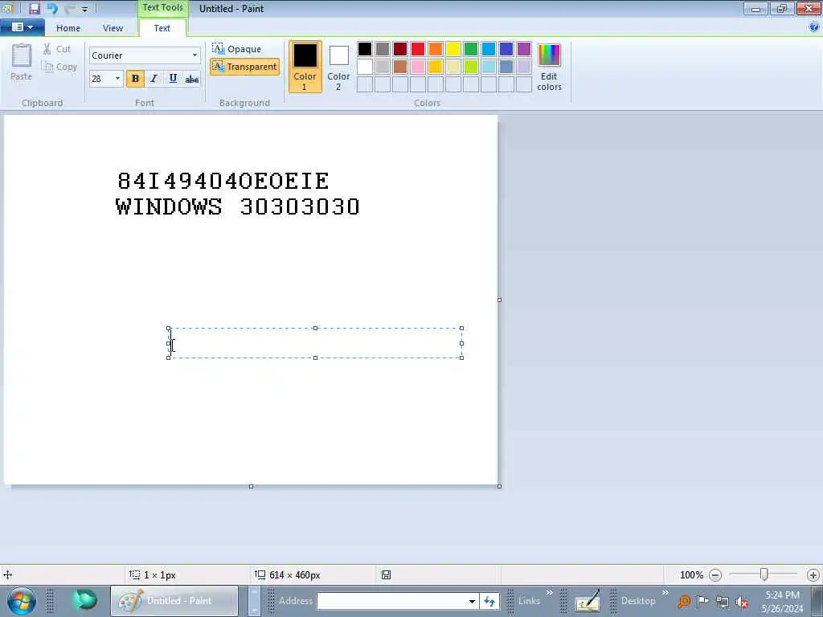Pick the white color swatch in second row
Image resolution: width=823 pixels, height=617 pixels.
[x=365, y=67]
